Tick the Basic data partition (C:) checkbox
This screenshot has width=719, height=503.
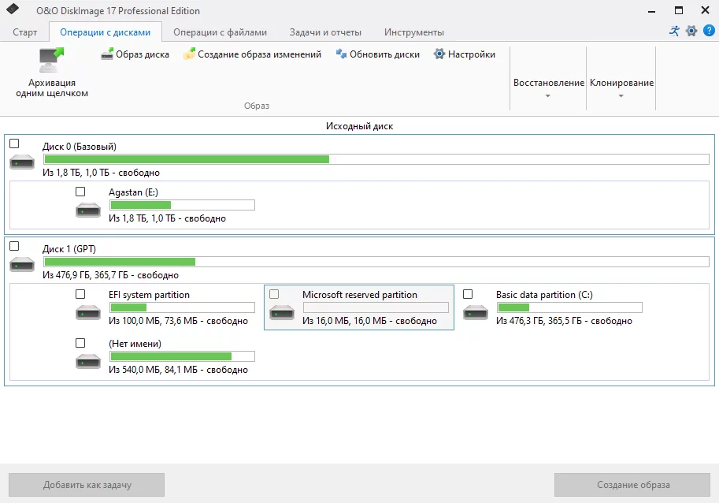[468, 294]
